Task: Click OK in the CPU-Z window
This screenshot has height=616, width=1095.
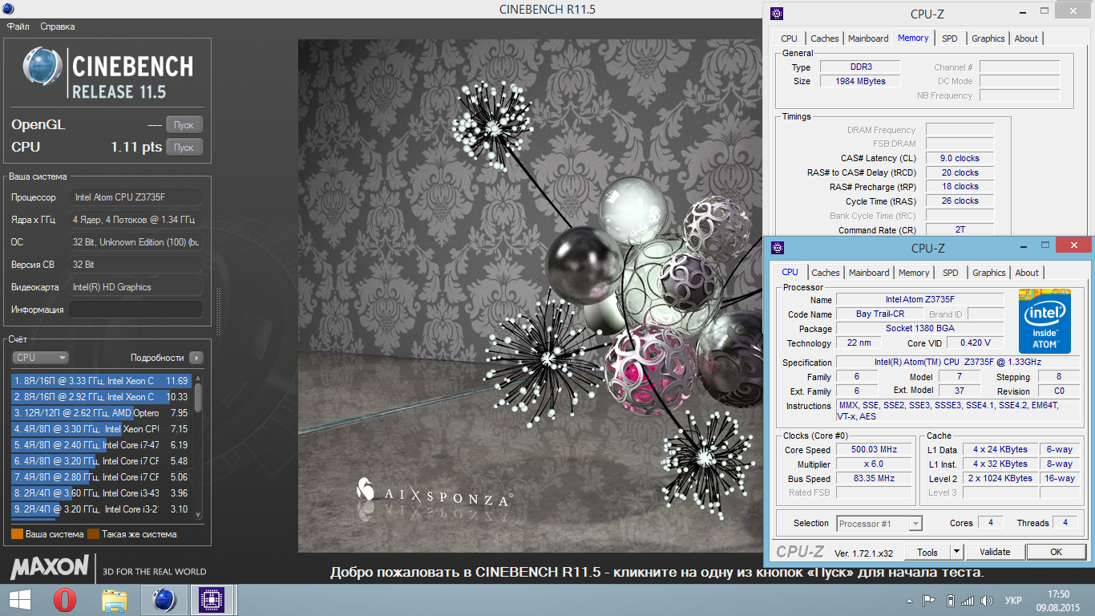Action: pos(1056,552)
